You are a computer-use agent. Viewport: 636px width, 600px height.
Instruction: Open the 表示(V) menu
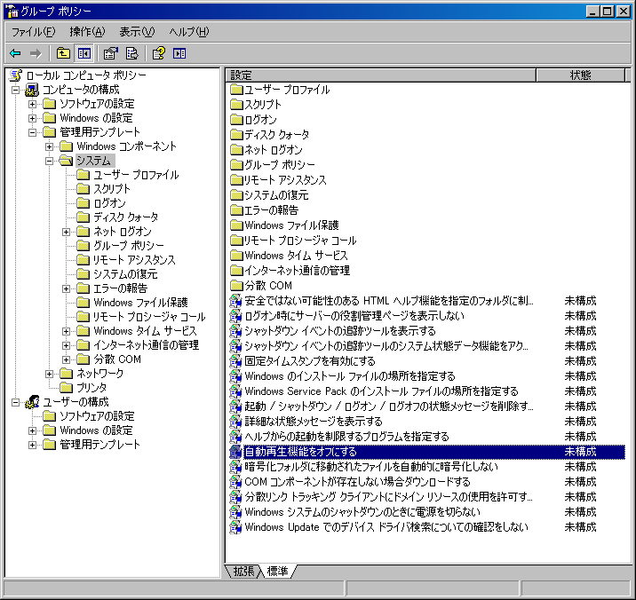point(136,32)
